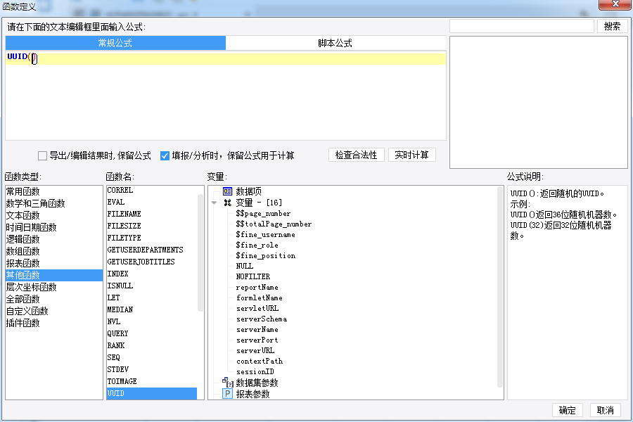The image size is (633, 422).
Task: Select UUID function name
Action: pos(152,393)
